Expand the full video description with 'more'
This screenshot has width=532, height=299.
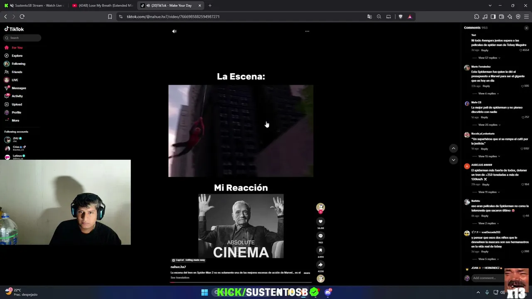tap(307, 273)
